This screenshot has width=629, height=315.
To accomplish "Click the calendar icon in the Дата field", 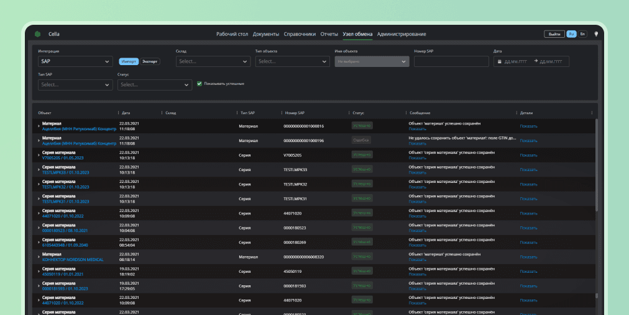I will pyautogui.click(x=499, y=61).
